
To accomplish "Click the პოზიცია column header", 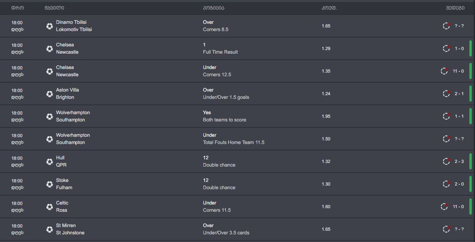I will [x=213, y=8].
